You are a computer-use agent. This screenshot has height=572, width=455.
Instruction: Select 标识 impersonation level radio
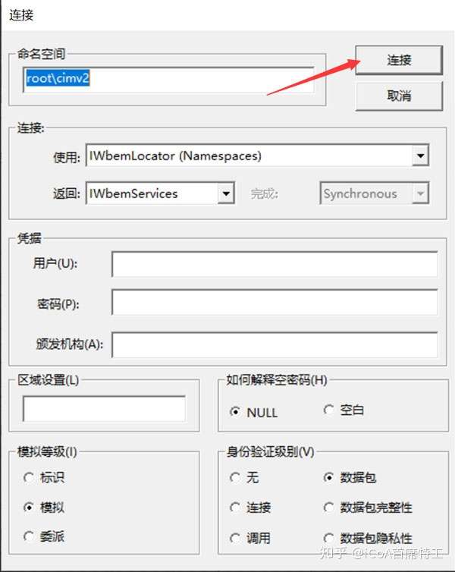click(29, 477)
